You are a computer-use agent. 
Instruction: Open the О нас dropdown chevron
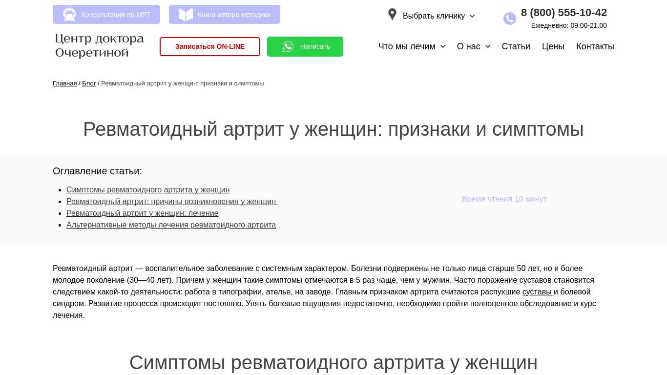coord(487,46)
